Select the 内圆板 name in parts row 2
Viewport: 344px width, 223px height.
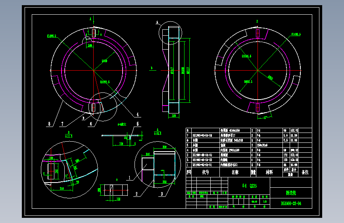click(224, 160)
